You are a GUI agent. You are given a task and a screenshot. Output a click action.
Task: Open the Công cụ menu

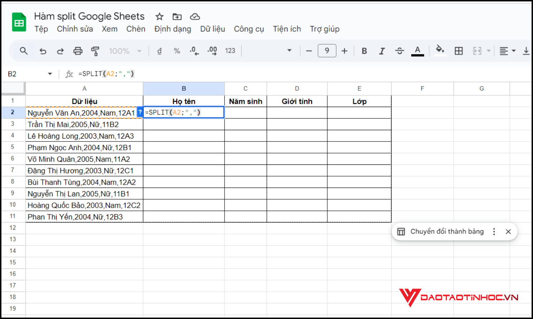point(249,29)
